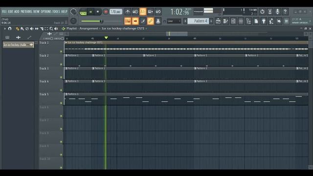Open the ADD menu
The image size is (313, 176).
[17, 12]
